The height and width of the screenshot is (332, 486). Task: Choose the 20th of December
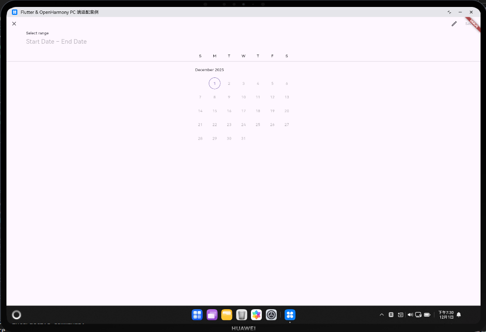(287, 111)
